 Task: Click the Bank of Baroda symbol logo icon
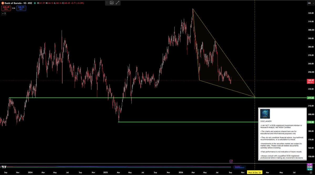point(3,3)
